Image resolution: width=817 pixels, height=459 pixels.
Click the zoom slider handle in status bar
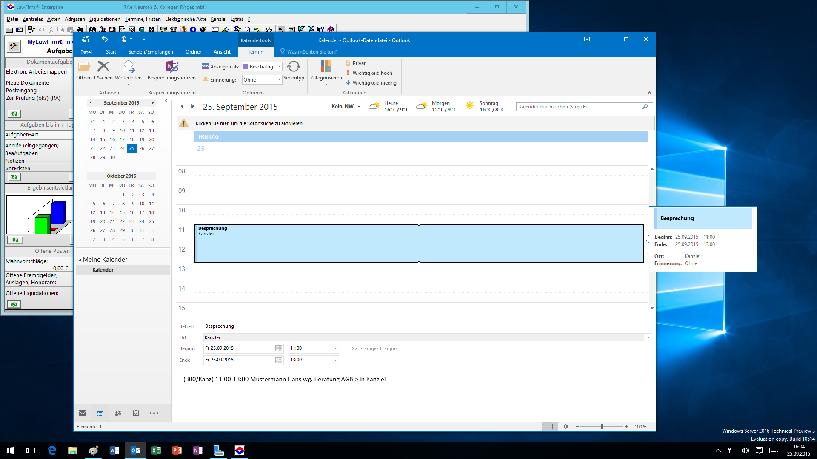click(602, 427)
